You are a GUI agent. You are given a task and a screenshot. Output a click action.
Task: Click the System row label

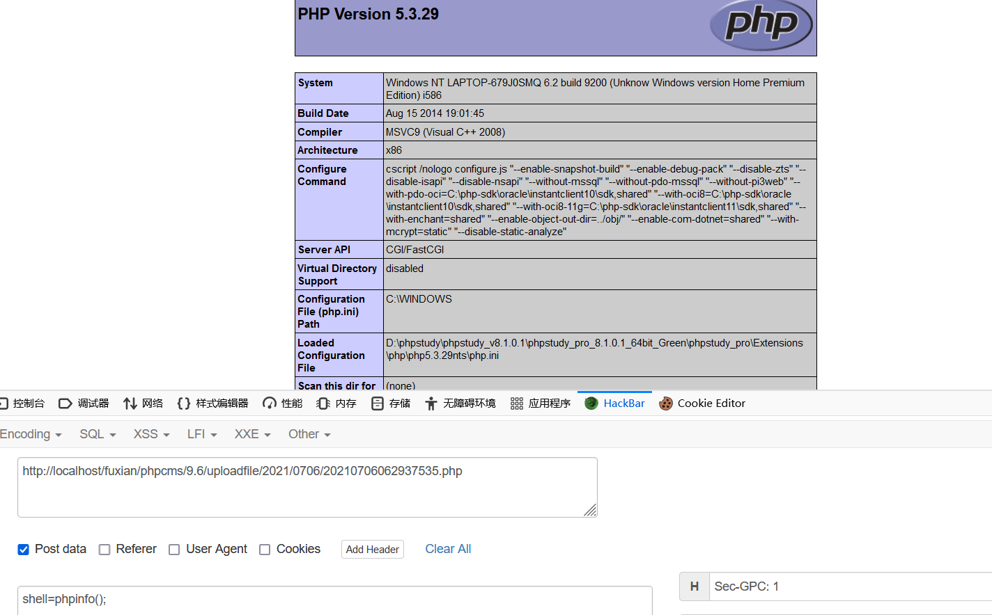pyautogui.click(x=316, y=83)
